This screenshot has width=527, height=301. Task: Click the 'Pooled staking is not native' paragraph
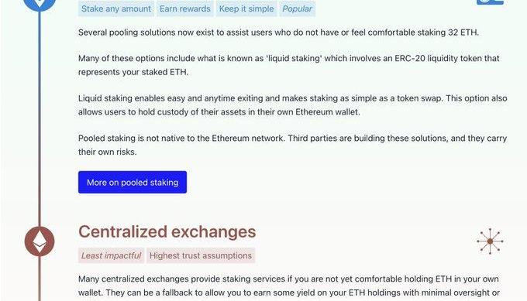click(293, 145)
